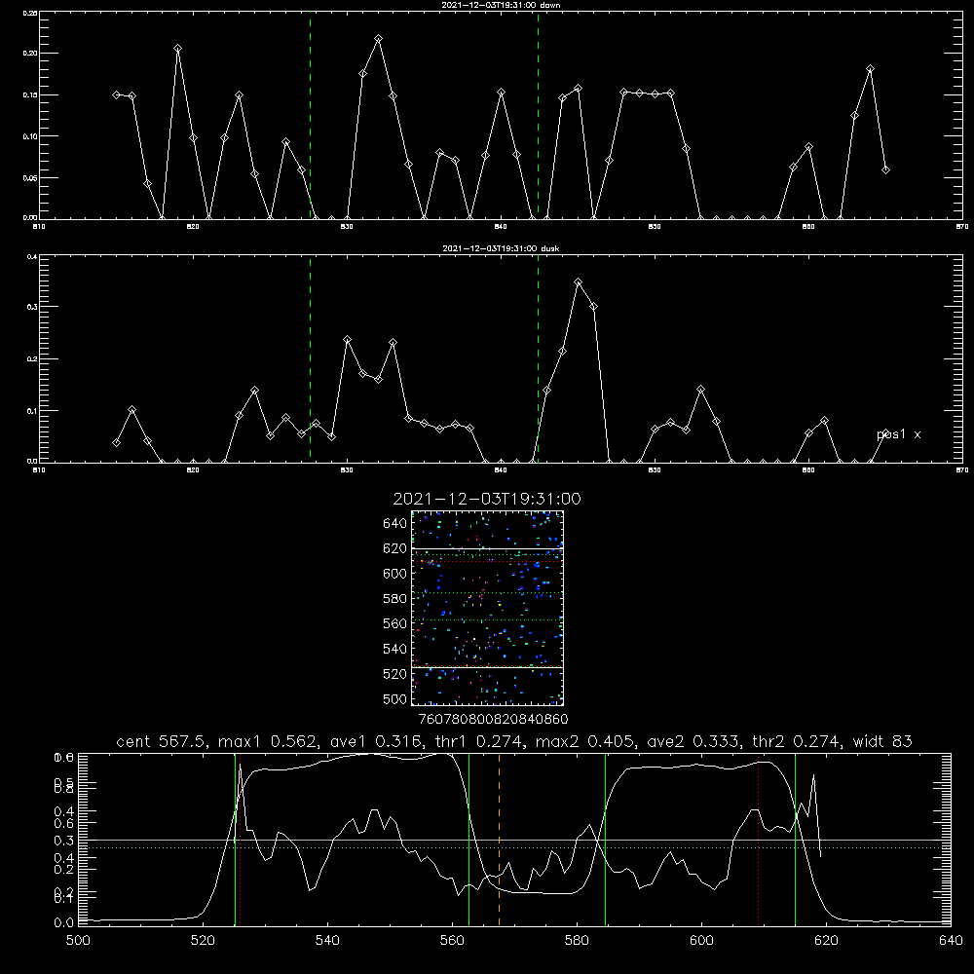Click scatter image y-axis label 640
974x974 pixels.
tap(395, 523)
